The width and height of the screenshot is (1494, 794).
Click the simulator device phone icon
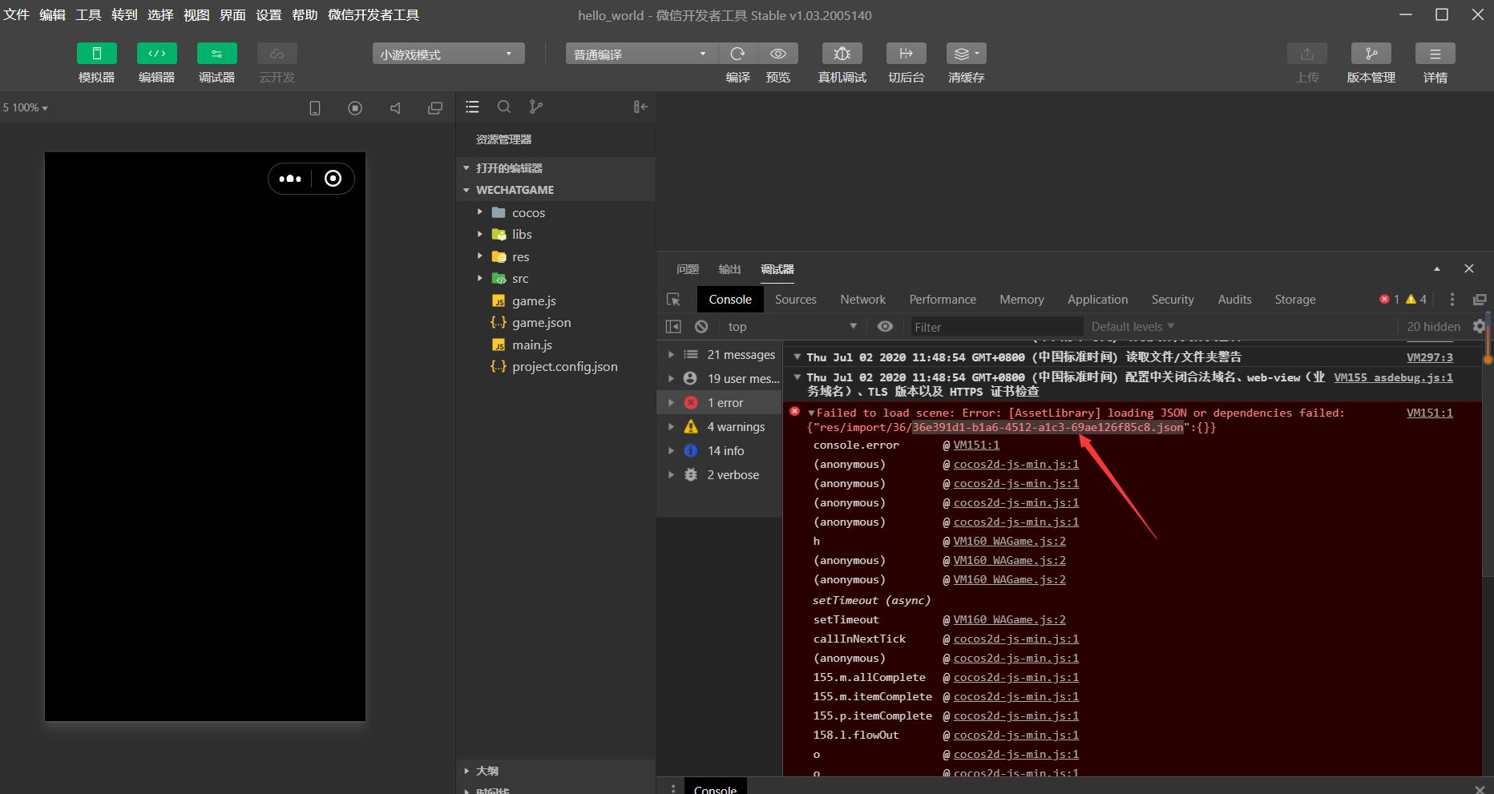(x=315, y=107)
